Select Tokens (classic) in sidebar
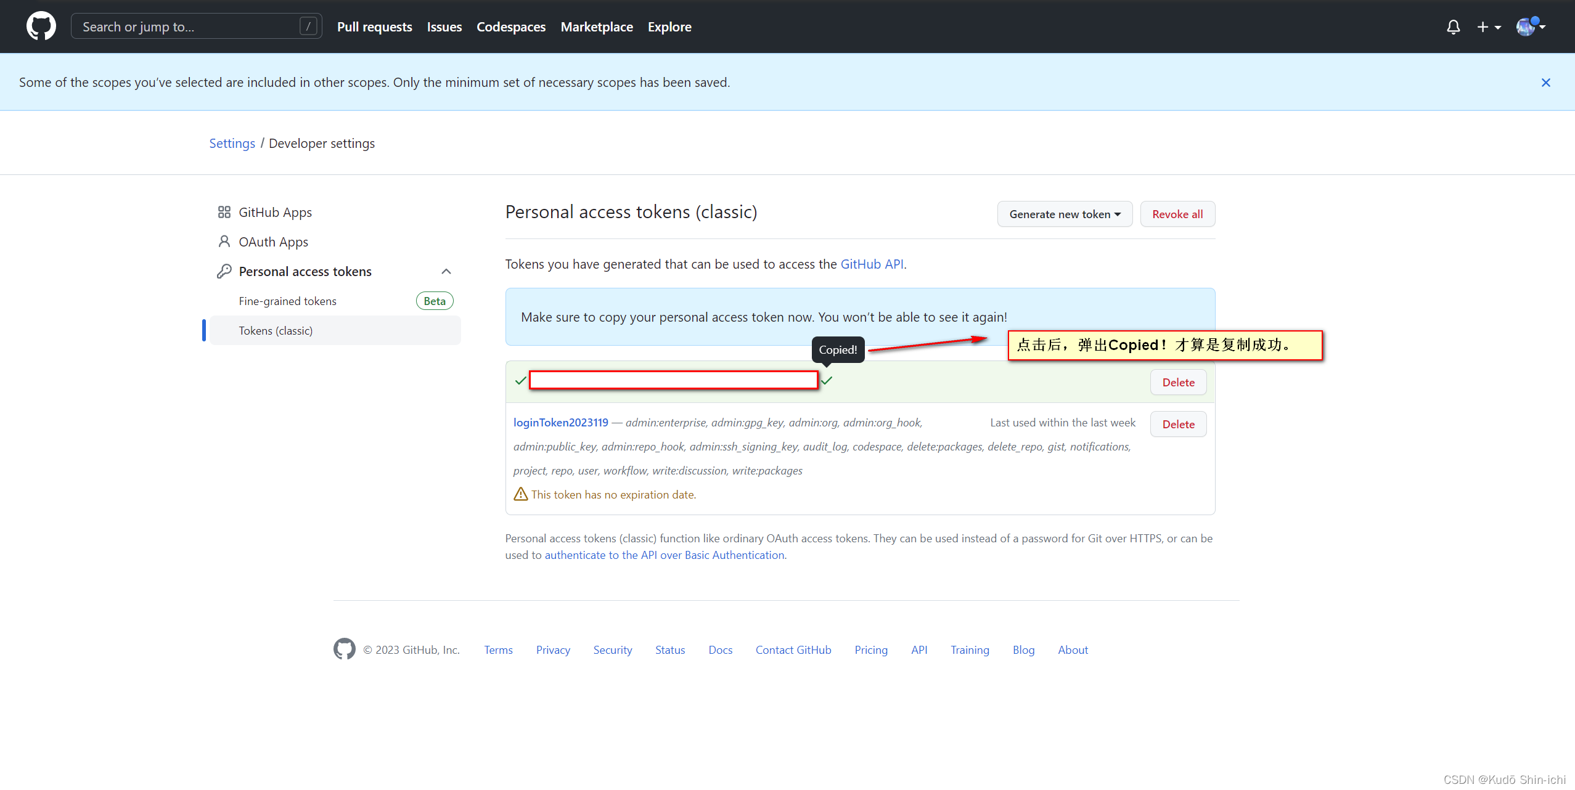 (x=335, y=331)
